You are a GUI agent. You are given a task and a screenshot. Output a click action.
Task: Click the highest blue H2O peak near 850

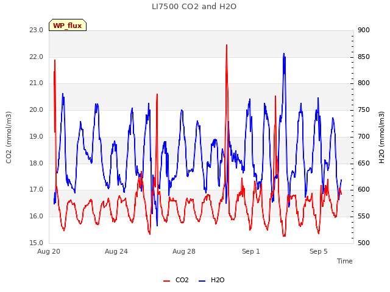tap(284, 54)
